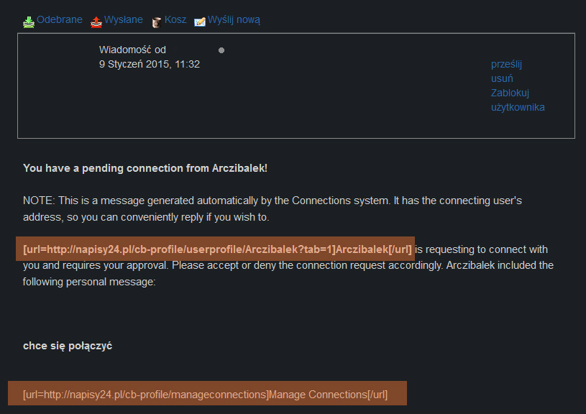Open the Wysłane sent folder

tap(124, 19)
